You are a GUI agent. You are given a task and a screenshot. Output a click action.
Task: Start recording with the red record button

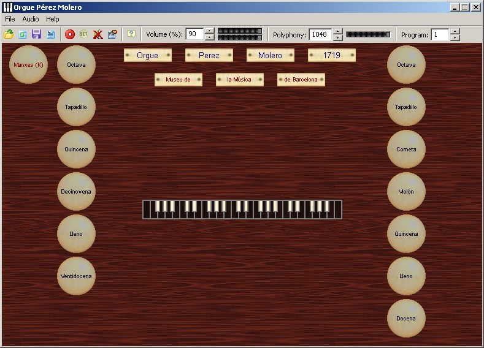(70, 34)
